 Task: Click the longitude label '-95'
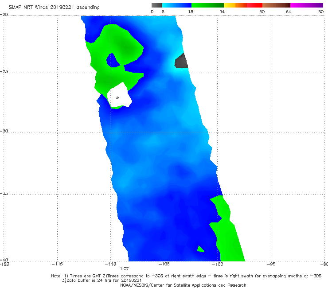click(x=271, y=264)
